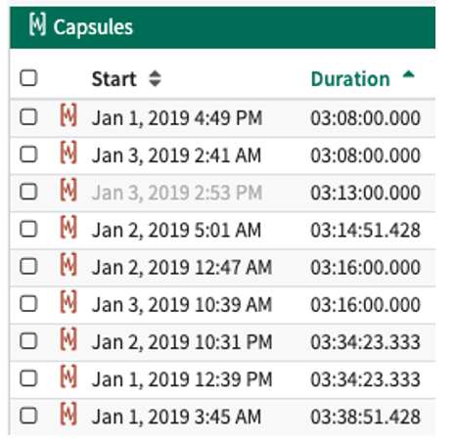Select checkbox for Jan 2, 2019 5:01 AM

28,229
